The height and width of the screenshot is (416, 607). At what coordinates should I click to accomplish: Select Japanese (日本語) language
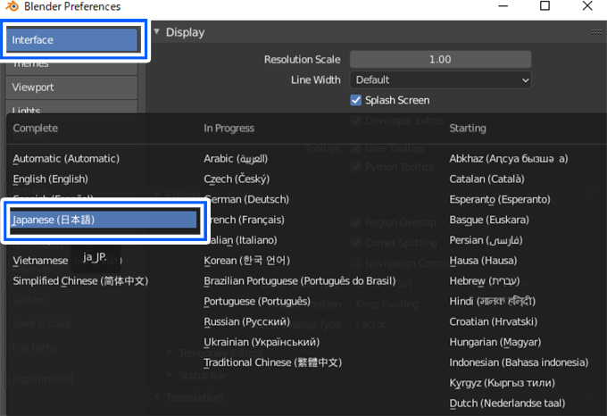pyautogui.click(x=103, y=220)
